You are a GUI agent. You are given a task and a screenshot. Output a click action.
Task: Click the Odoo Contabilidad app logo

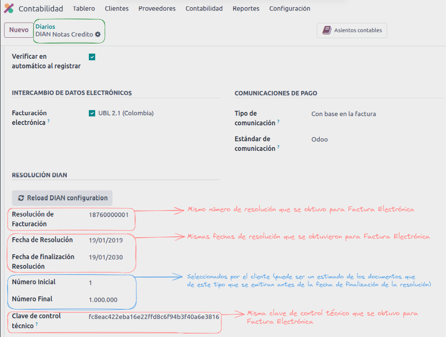[9, 8]
